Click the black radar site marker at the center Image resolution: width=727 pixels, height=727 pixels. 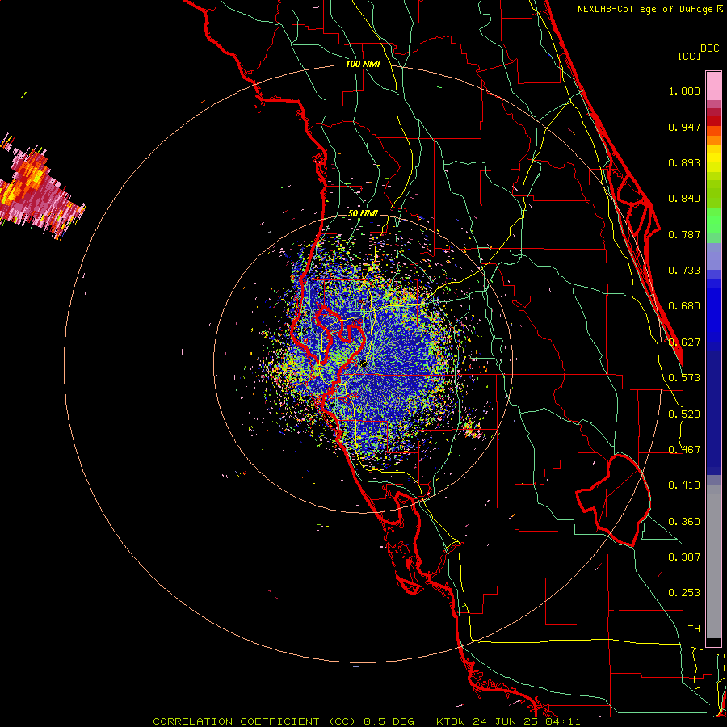click(x=363, y=364)
